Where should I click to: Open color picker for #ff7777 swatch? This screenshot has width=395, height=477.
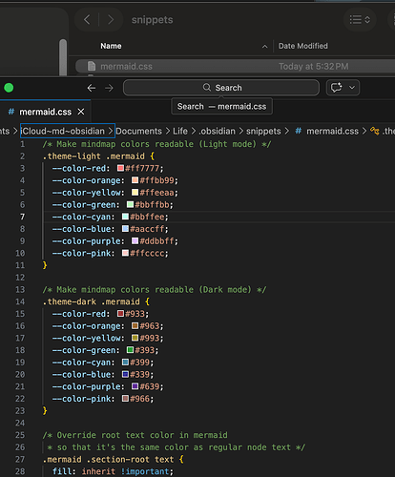[120, 168]
